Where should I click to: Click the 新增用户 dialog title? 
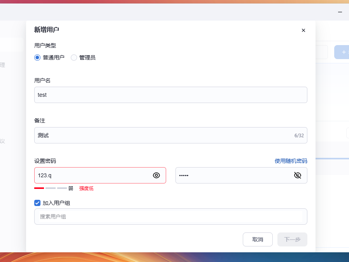(x=47, y=30)
